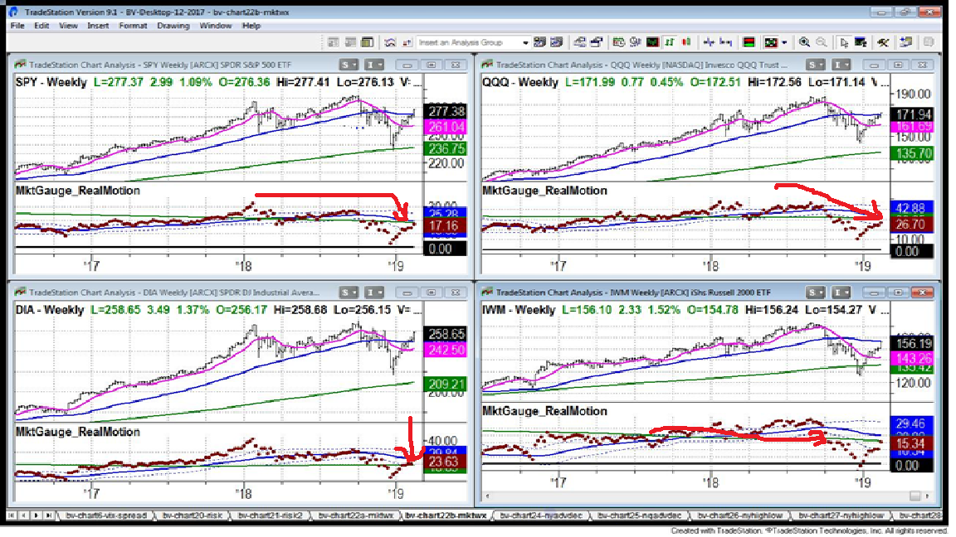Click the zoom in magnifier icon
Viewport: 956px width, 537px height.
coord(803,42)
